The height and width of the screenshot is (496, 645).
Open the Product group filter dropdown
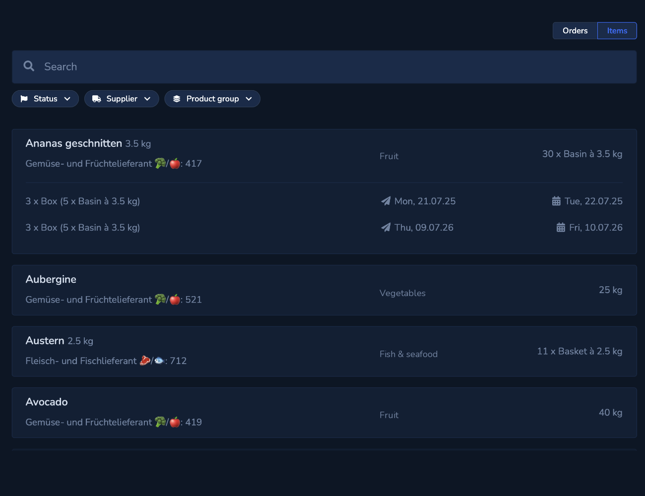tap(212, 99)
